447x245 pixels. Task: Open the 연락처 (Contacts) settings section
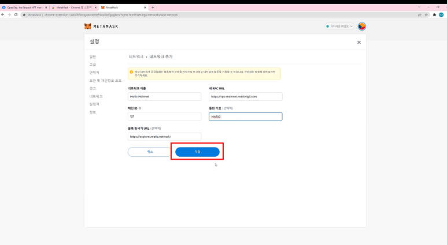pyautogui.click(x=94, y=73)
